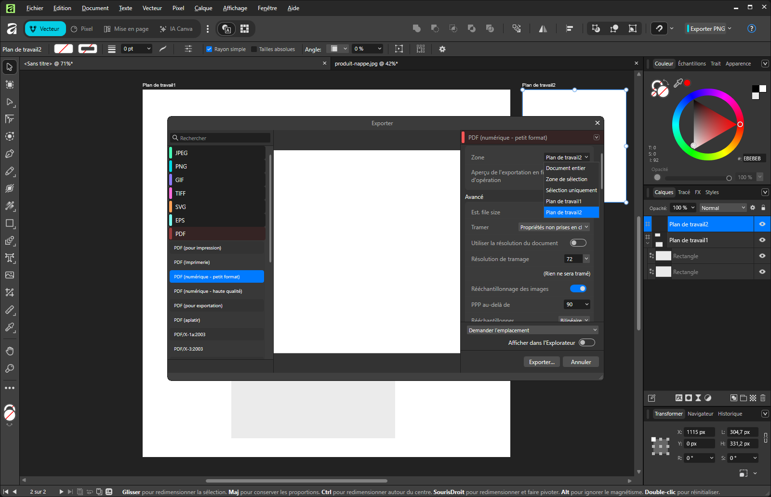Select the Zoom tool
The width and height of the screenshot is (771, 497).
coord(10,368)
